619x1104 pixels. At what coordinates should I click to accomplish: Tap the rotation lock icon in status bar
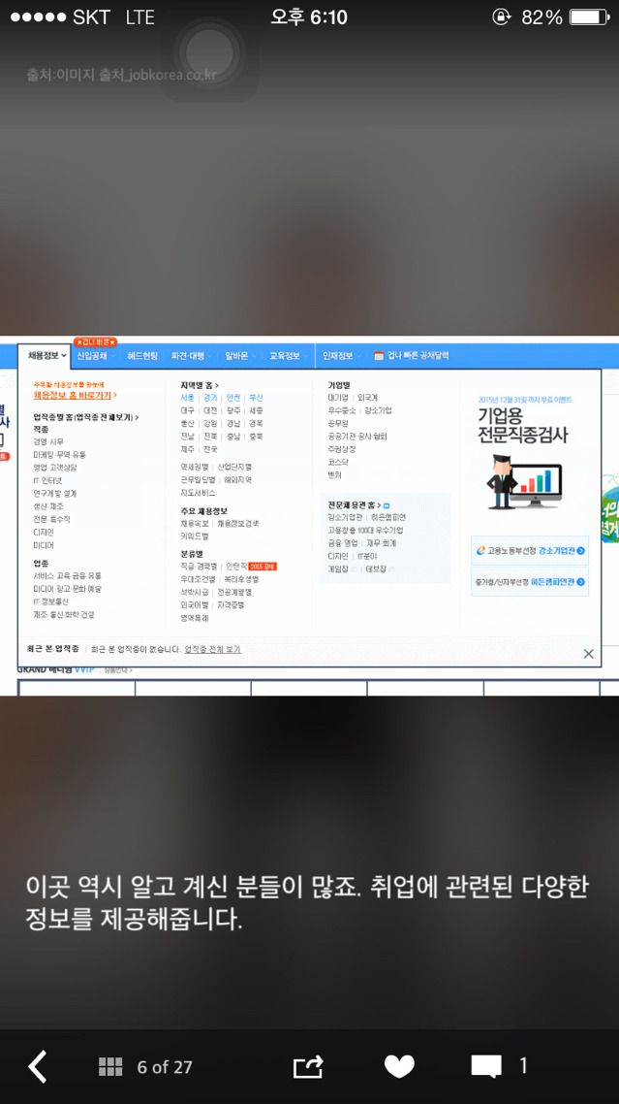[501, 16]
